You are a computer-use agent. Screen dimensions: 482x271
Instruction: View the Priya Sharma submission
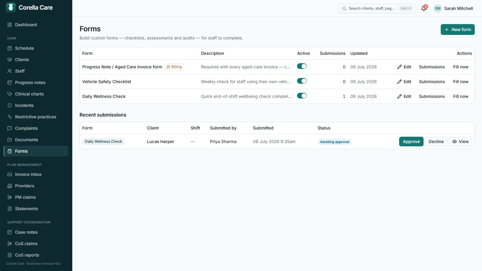coord(460,142)
